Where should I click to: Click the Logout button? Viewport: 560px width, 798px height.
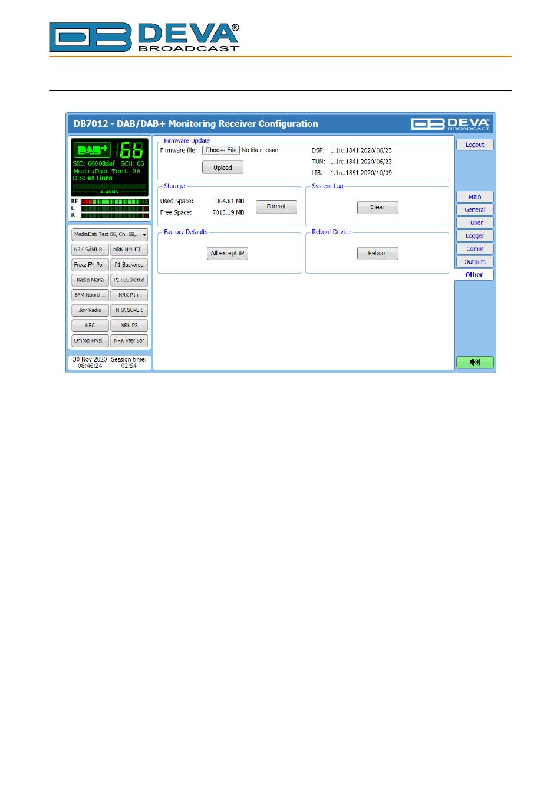point(475,145)
